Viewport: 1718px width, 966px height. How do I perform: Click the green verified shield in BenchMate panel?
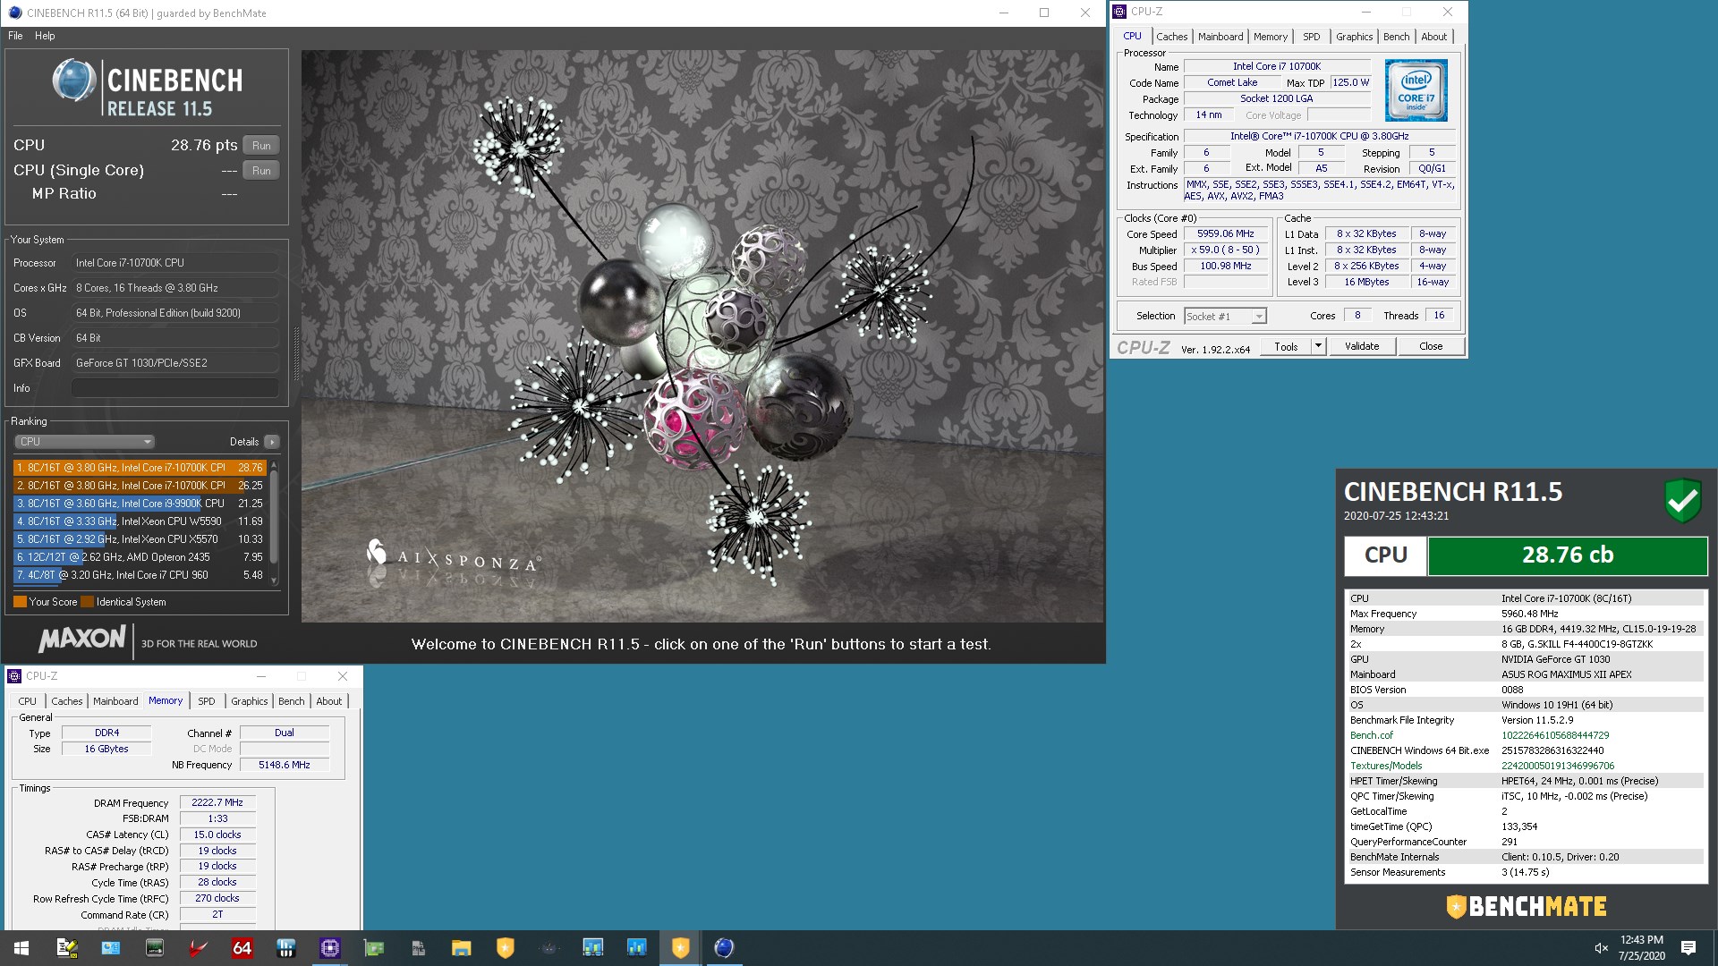click(1682, 500)
